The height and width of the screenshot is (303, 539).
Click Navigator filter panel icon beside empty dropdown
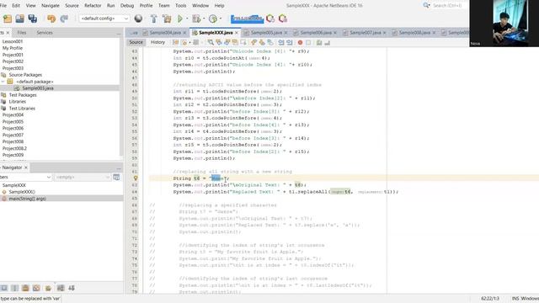116,177
